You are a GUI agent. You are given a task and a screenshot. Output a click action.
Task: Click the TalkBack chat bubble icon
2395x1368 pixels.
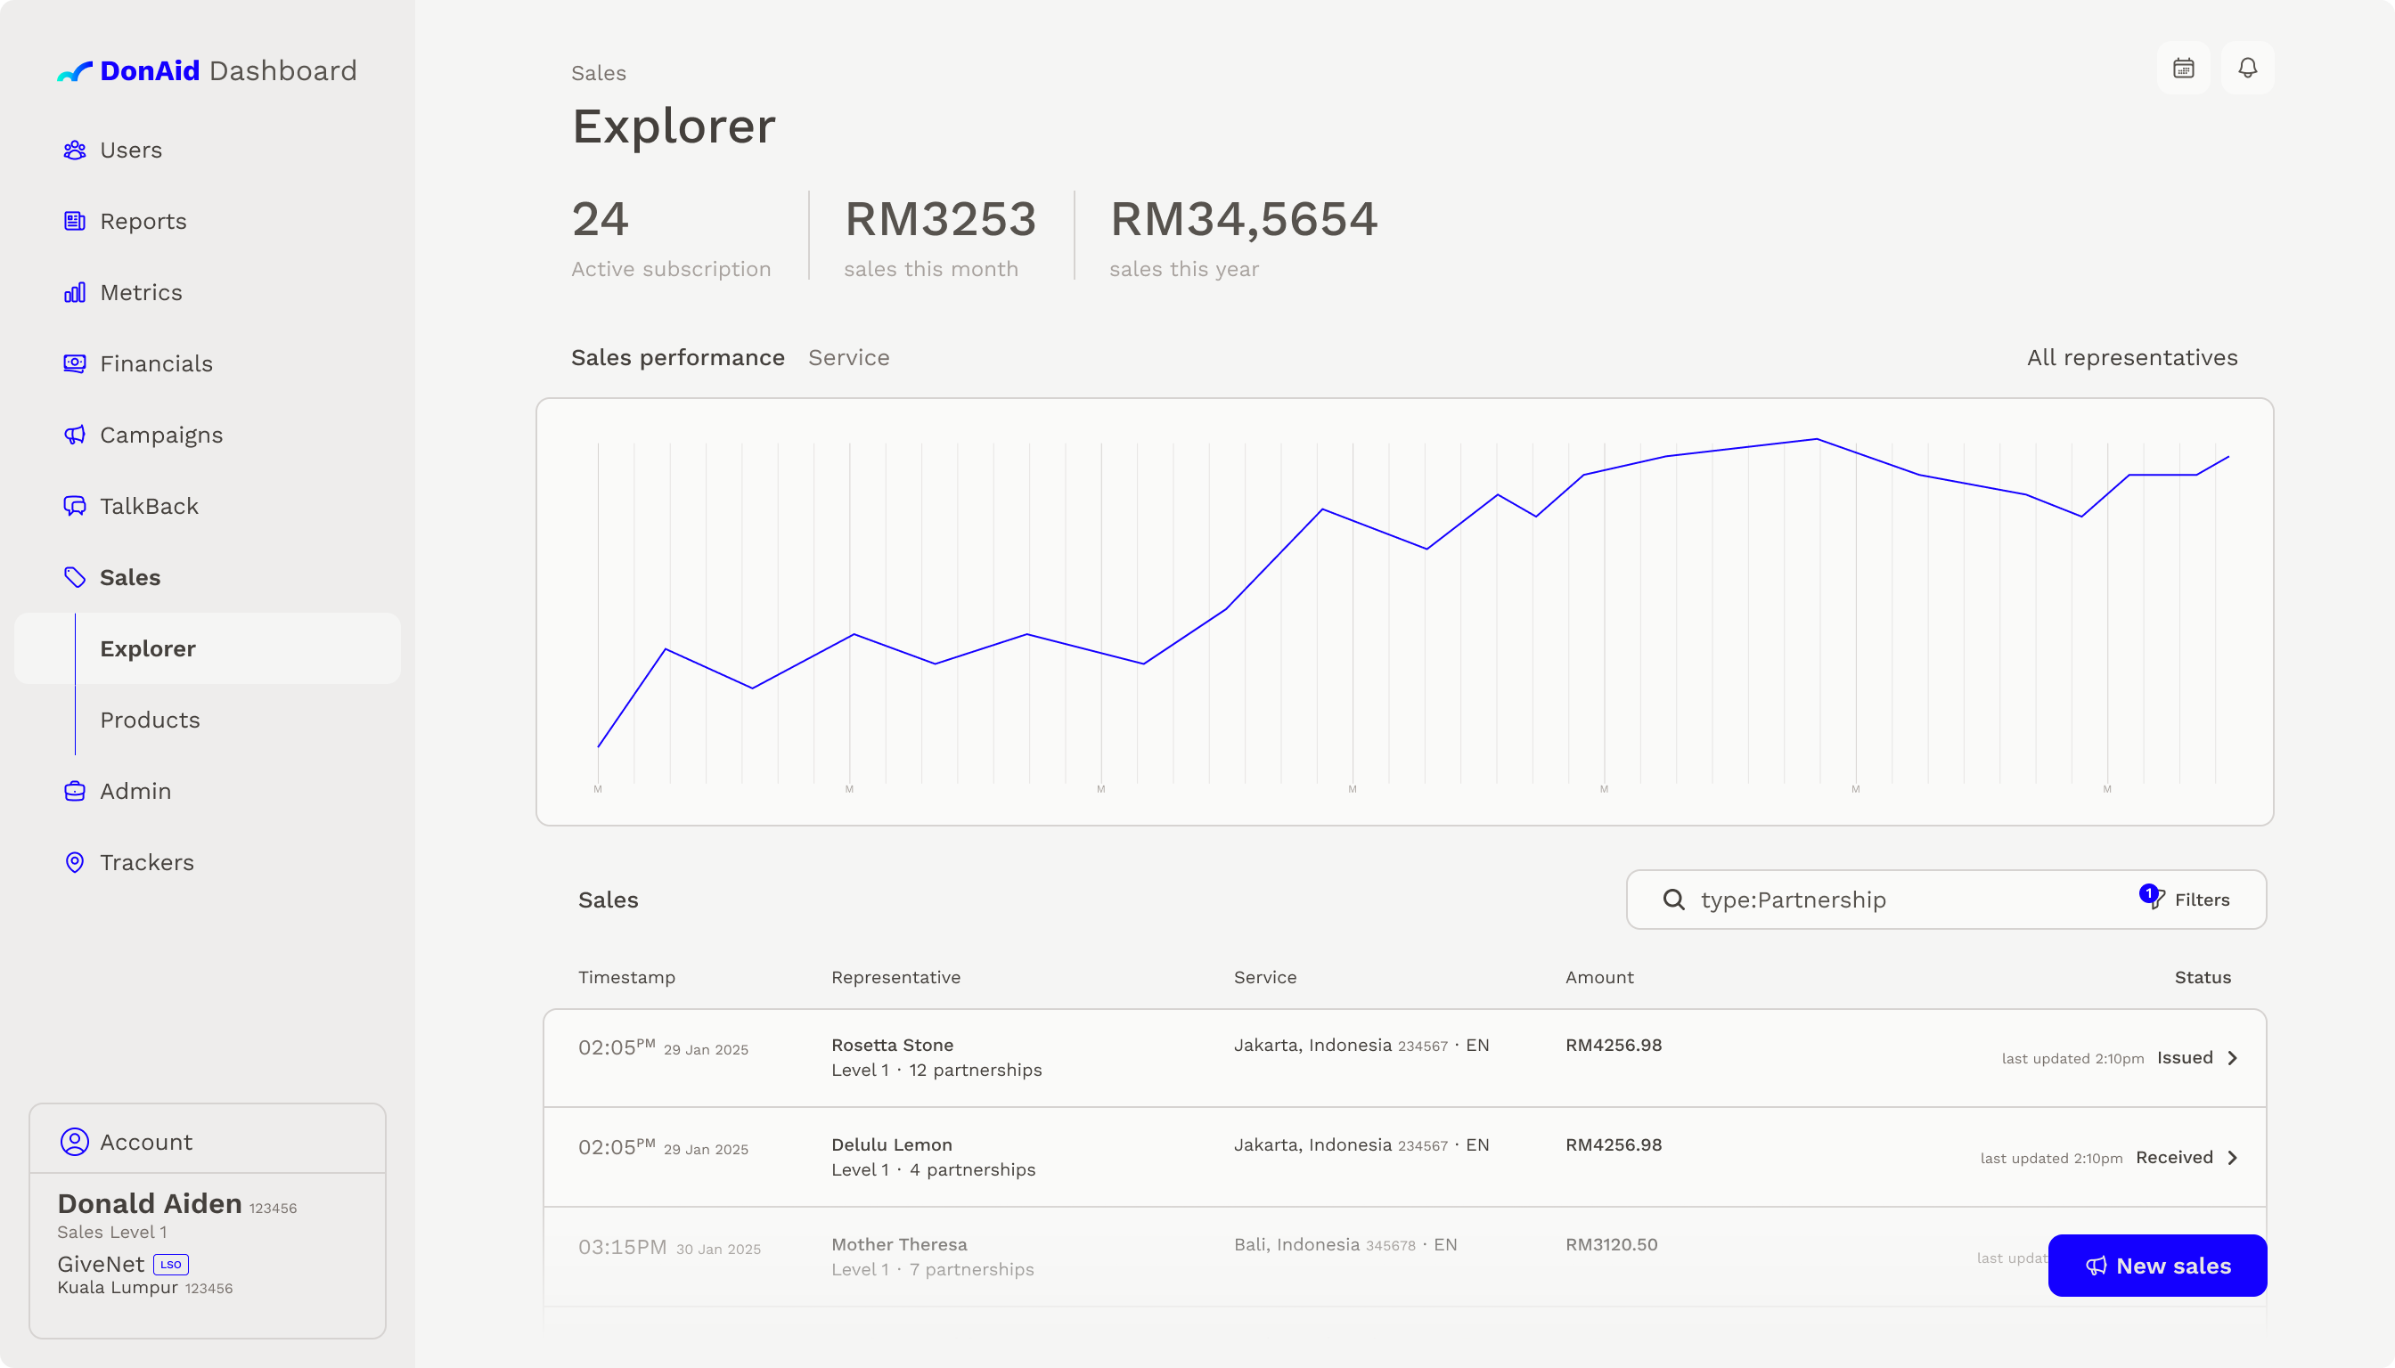coord(74,507)
